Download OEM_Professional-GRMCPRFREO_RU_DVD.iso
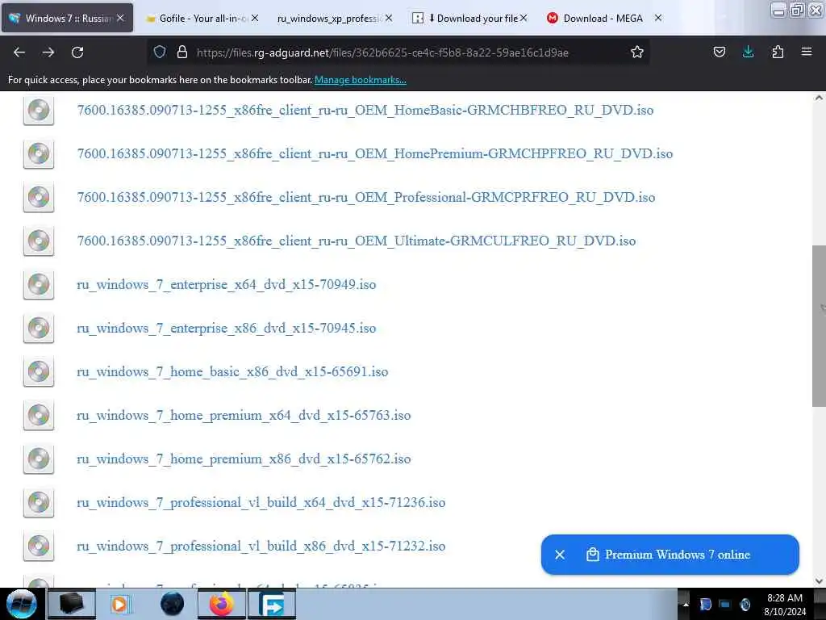This screenshot has width=826, height=620. click(x=366, y=197)
